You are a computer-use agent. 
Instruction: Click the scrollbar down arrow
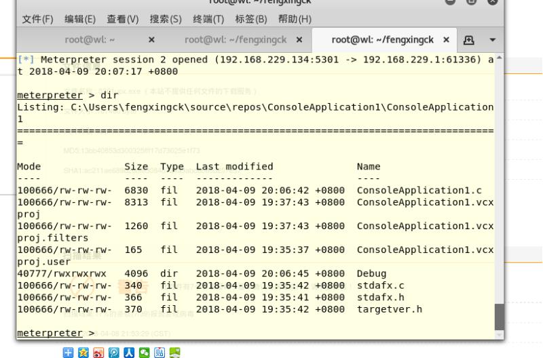[499, 334]
